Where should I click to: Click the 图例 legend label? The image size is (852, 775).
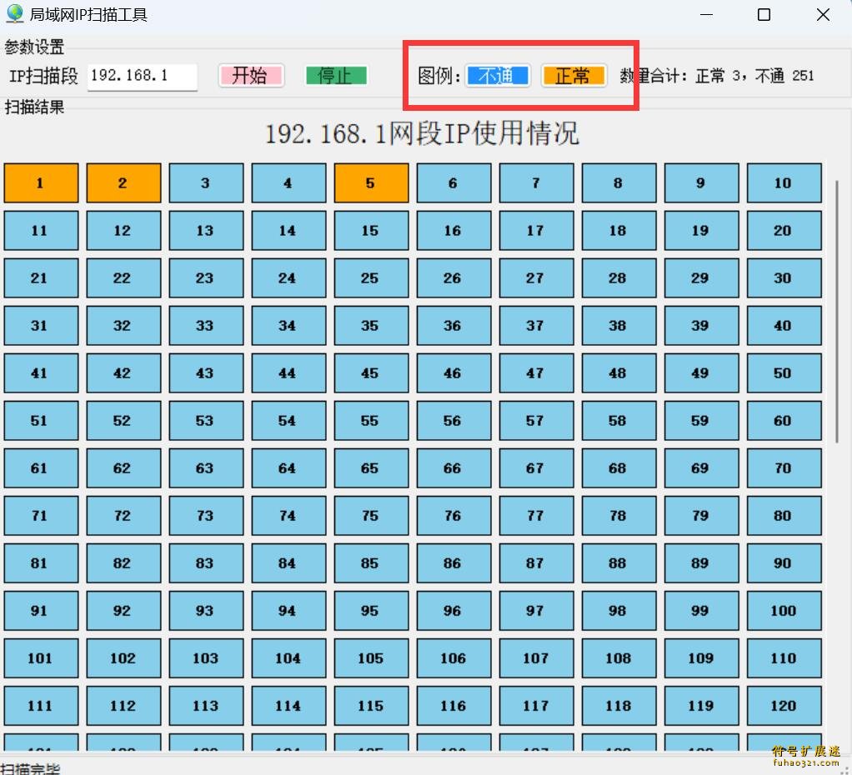[439, 76]
